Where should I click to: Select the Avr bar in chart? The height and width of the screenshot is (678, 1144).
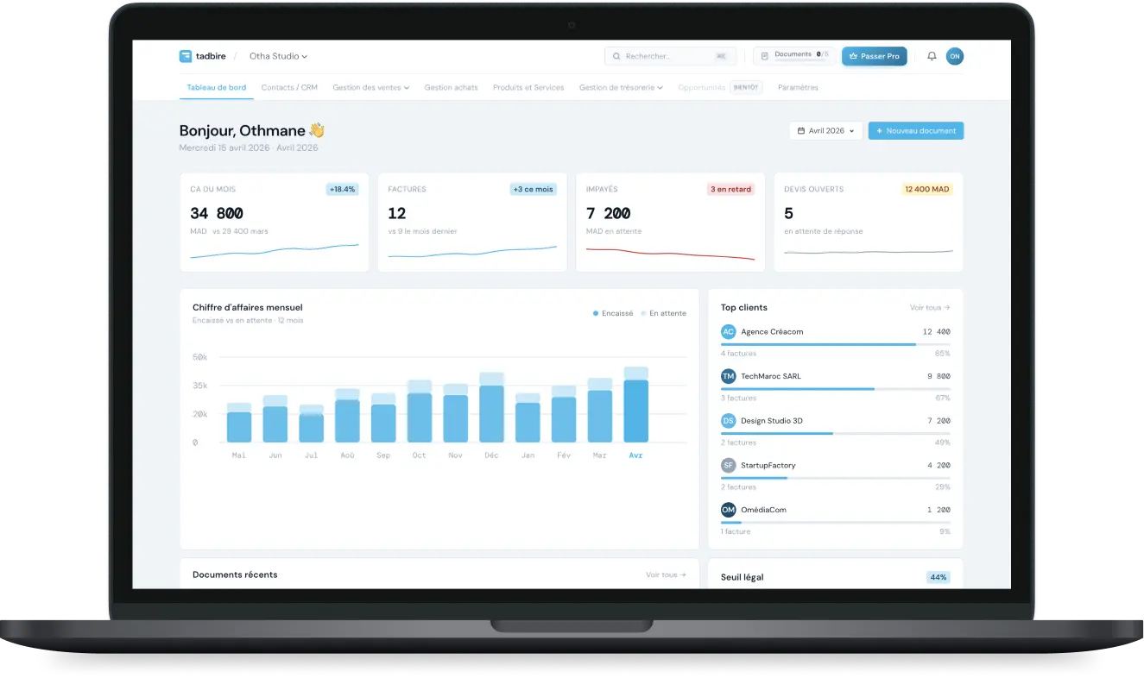(636, 405)
